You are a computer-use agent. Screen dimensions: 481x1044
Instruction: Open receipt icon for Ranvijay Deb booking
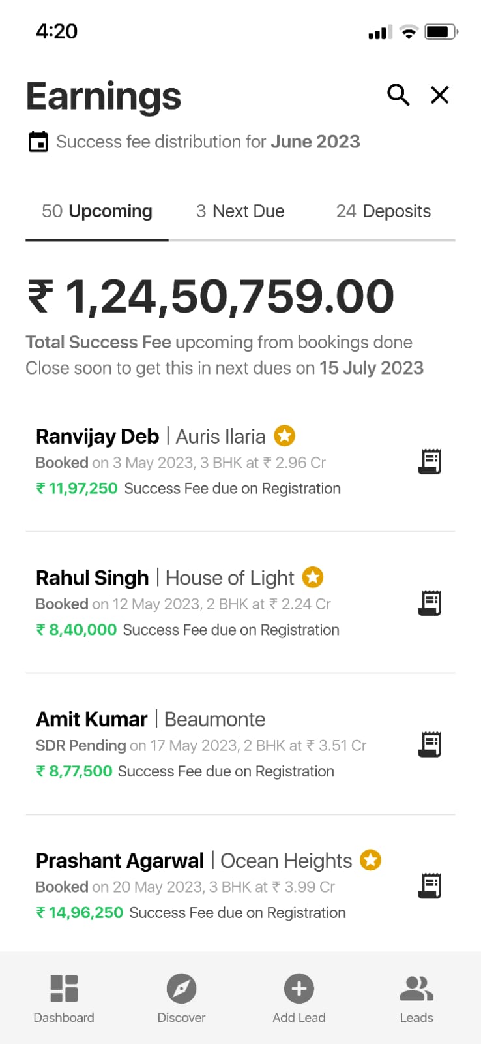pos(430,461)
